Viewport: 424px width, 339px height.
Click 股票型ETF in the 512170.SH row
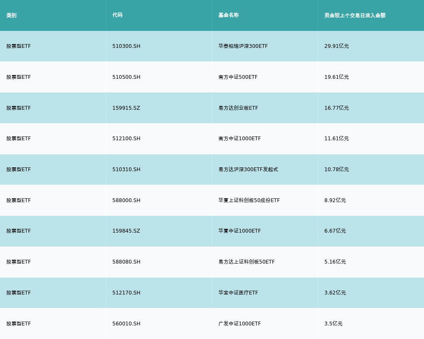pyautogui.click(x=19, y=293)
